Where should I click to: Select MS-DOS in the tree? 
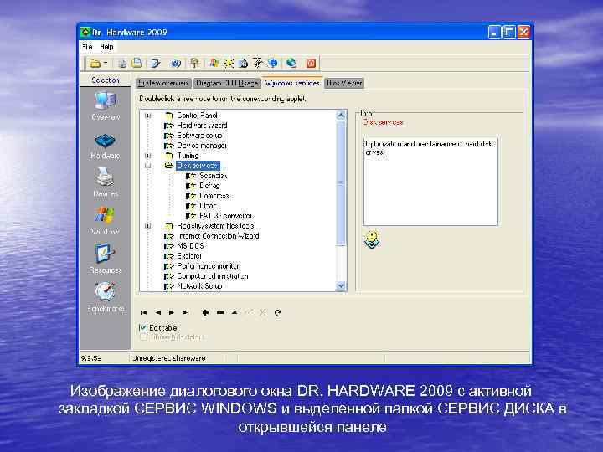point(190,246)
